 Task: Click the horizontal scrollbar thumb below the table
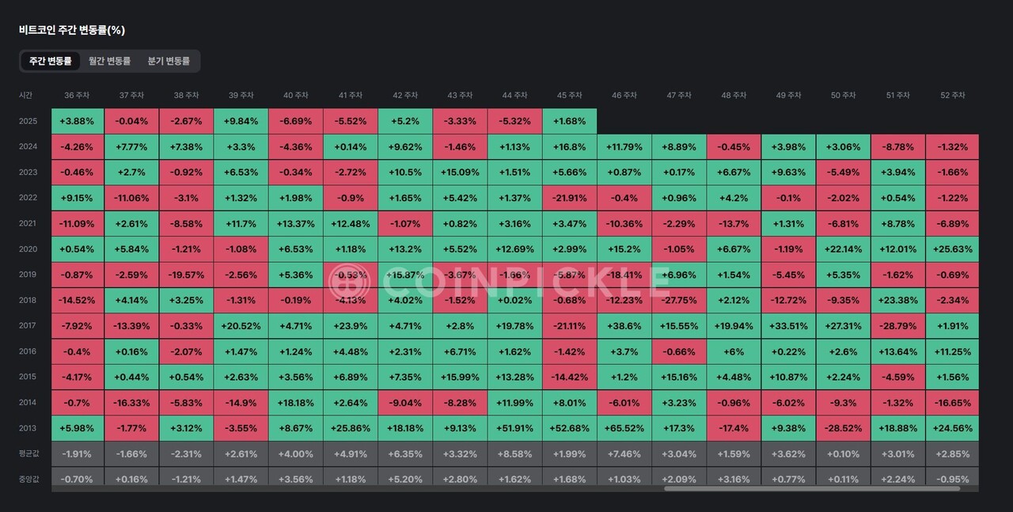[811, 489]
